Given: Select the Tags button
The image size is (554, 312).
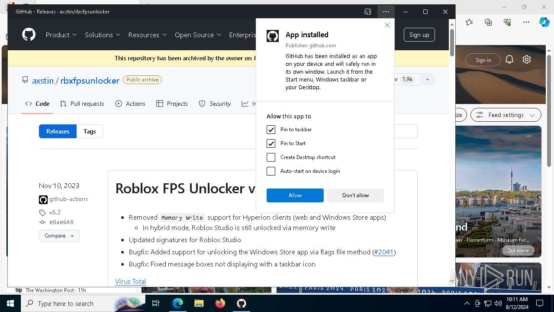Looking at the screenshot, I should pyautogui.click(x=90, y=131).
